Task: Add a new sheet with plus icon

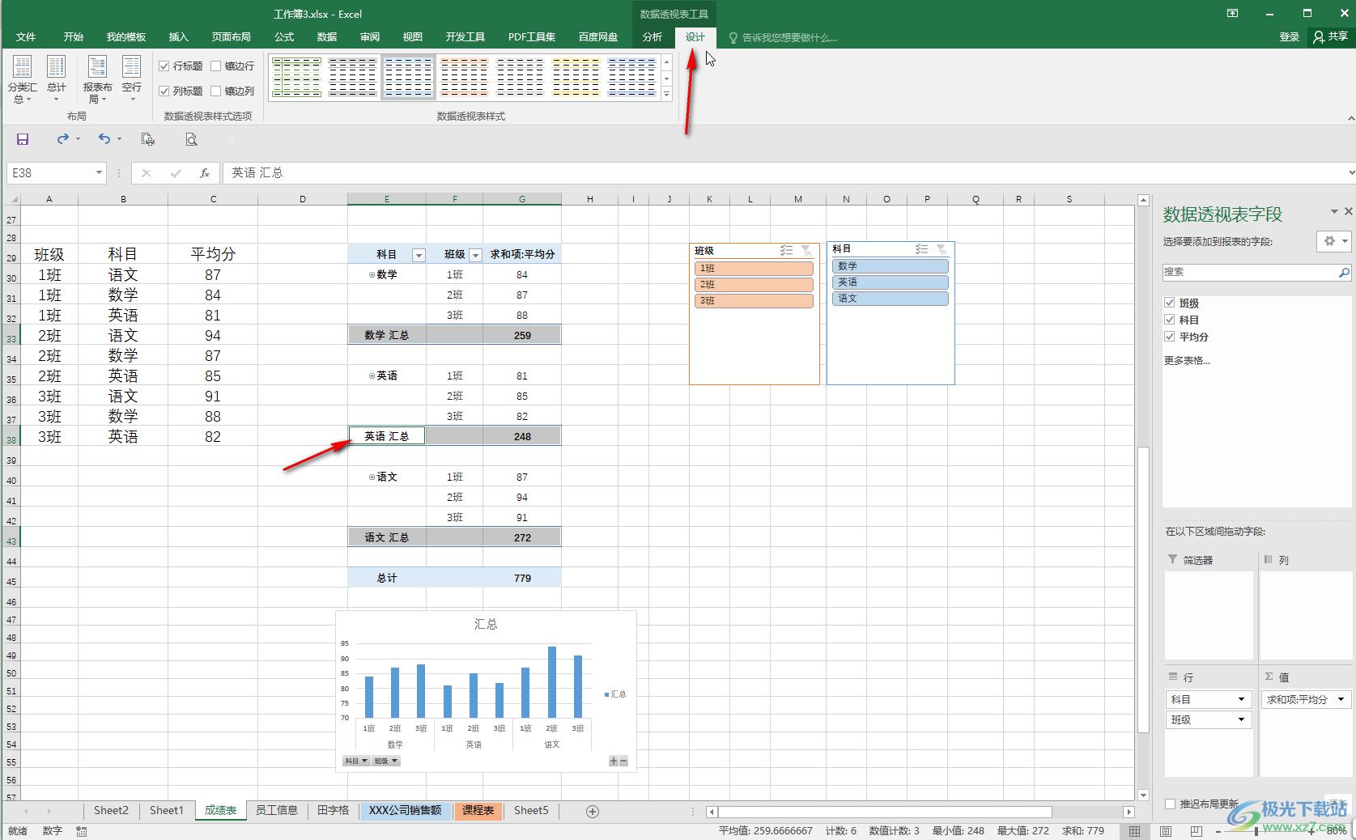Action: (x=593, y=812)
